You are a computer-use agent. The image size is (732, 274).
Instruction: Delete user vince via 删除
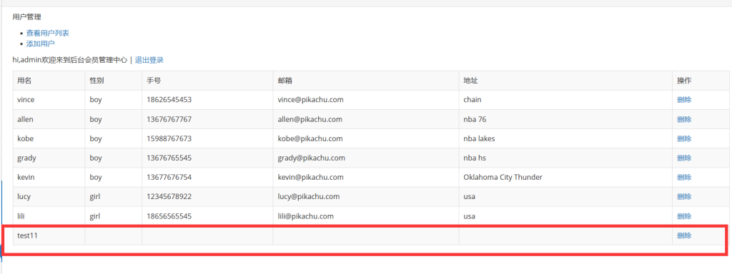pyautogui.click(x=684, y=100)
